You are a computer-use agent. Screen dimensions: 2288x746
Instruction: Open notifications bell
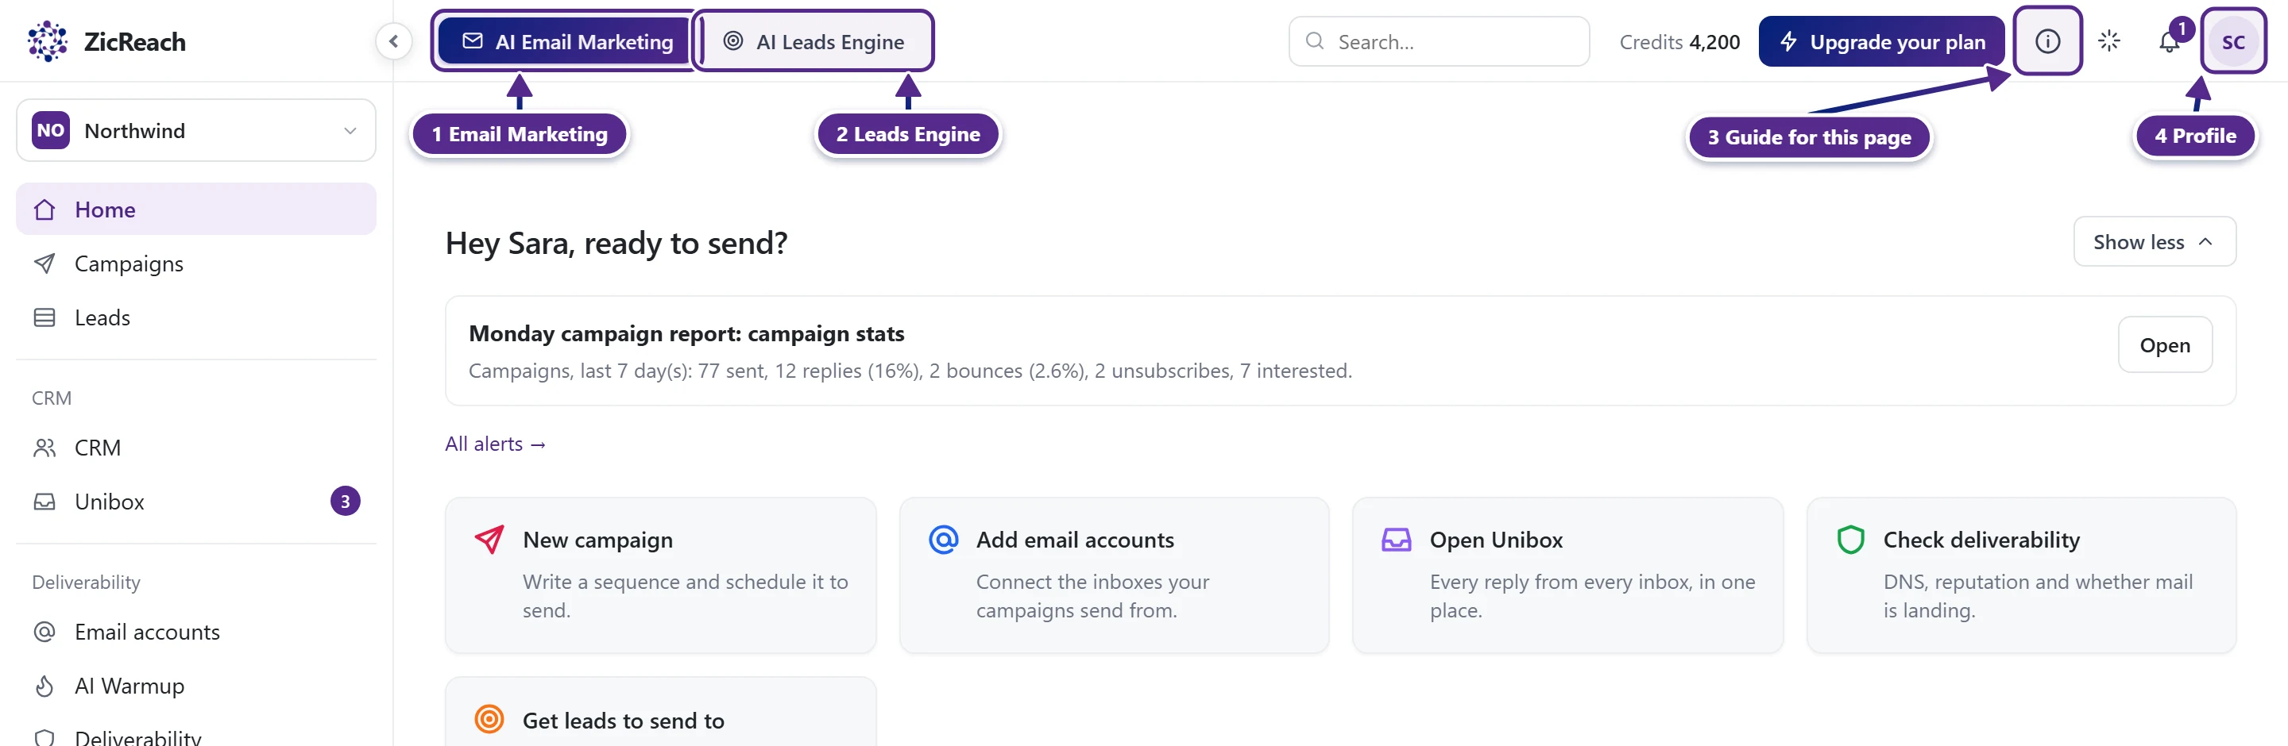2169,42
